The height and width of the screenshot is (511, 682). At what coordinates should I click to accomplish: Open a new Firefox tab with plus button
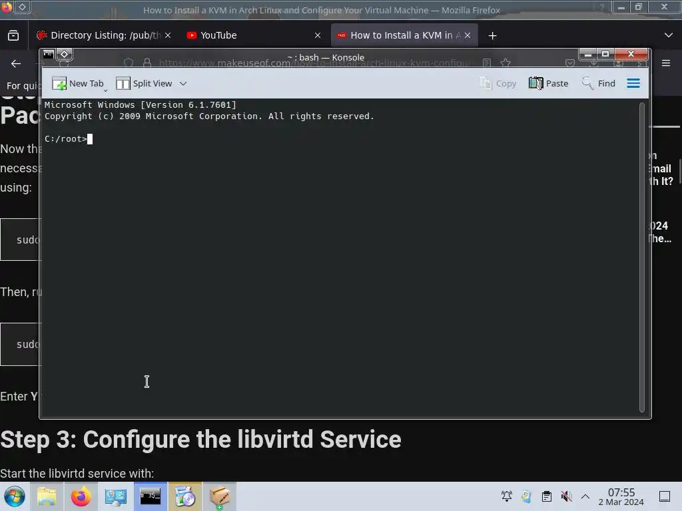point(492,36)
